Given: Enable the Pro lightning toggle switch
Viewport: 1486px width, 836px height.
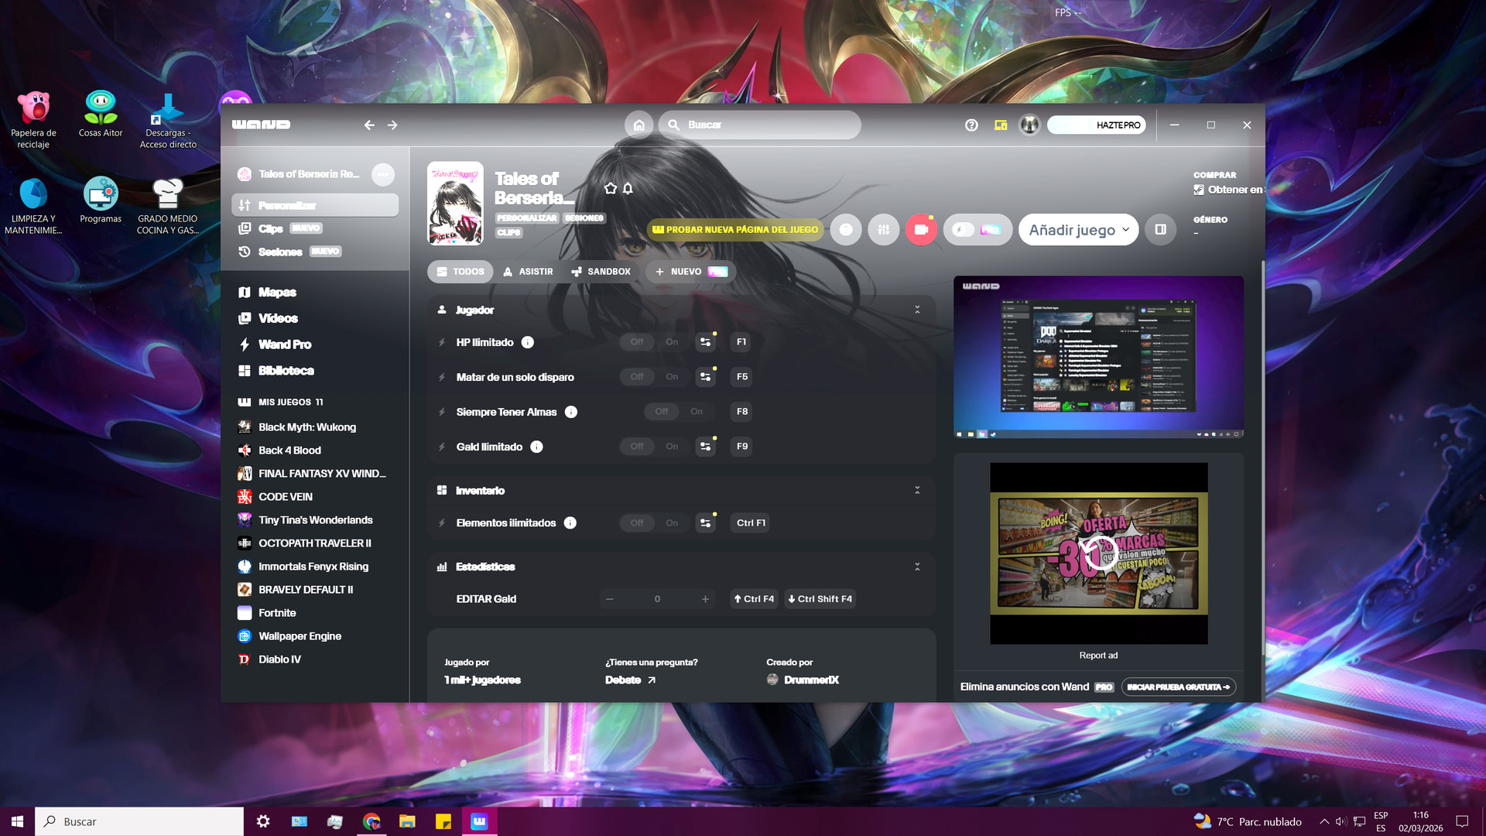Looking at the screenshot, I should 963,230.
